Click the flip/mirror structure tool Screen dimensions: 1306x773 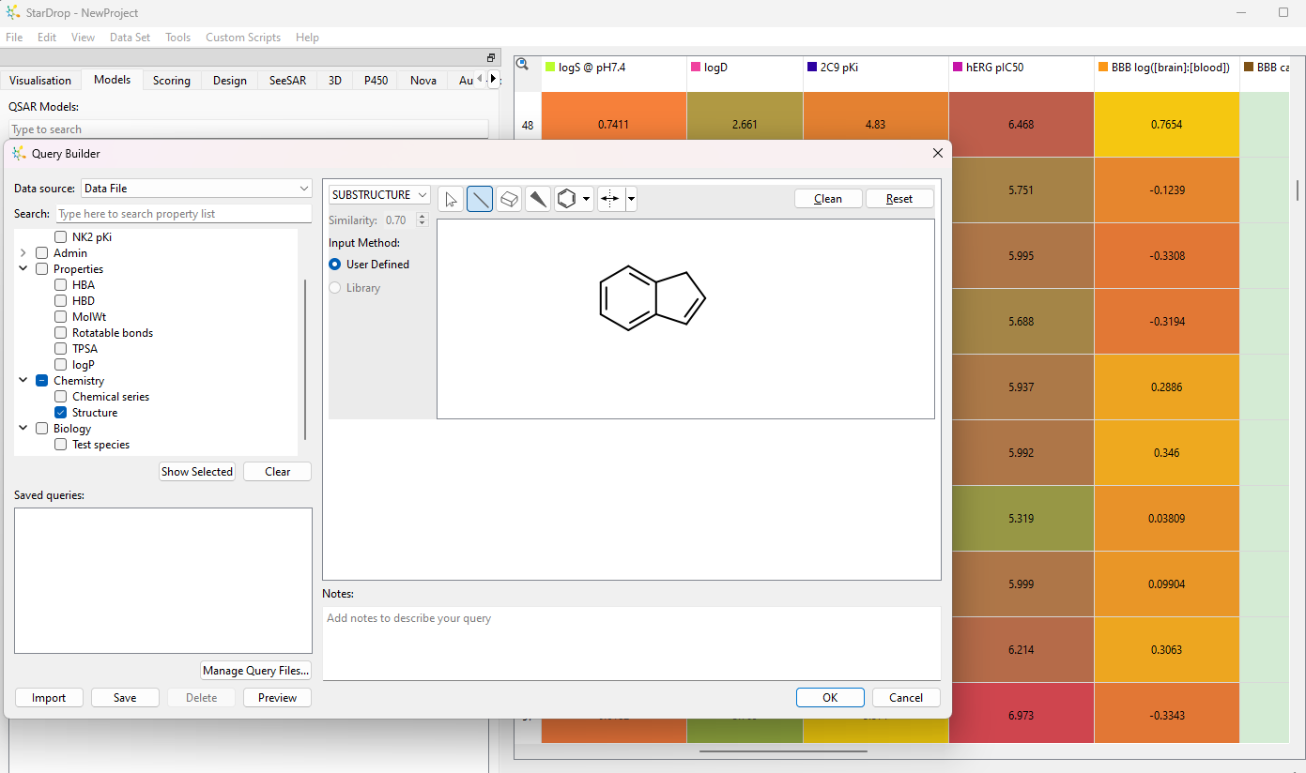pyautogui.click(x=610, y=199)
